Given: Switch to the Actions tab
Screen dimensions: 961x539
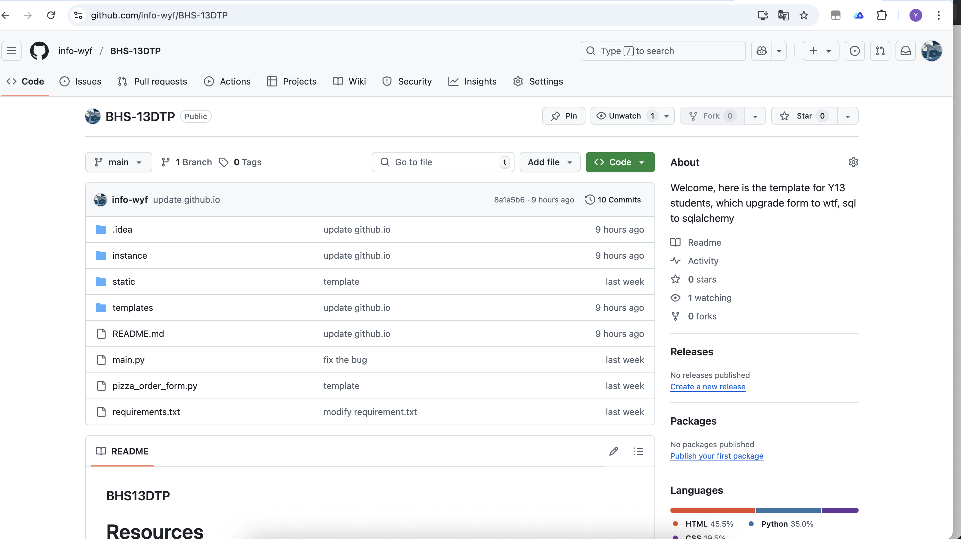Looking at the screenshot, I should [227, 81].
